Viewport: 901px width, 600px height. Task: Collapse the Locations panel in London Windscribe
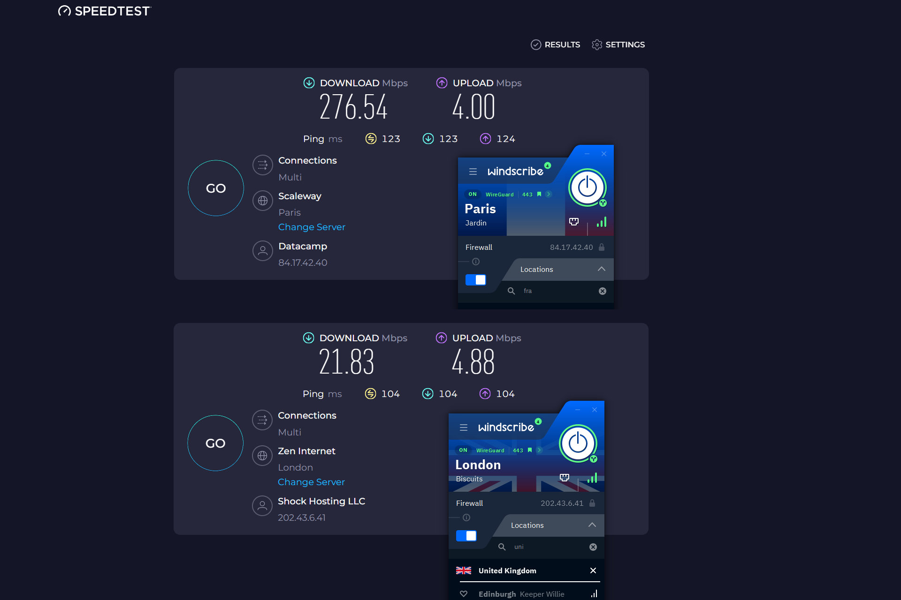(593, 525)
